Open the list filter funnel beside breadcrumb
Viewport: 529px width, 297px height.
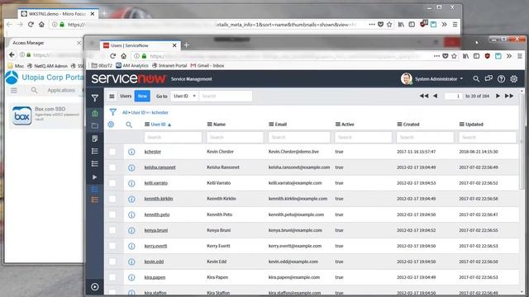[x=113, y=112]
